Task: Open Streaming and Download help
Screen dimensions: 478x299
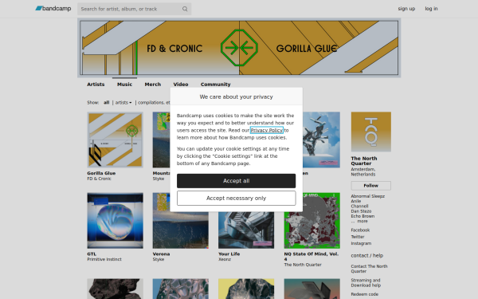Action: pos(366,283)
